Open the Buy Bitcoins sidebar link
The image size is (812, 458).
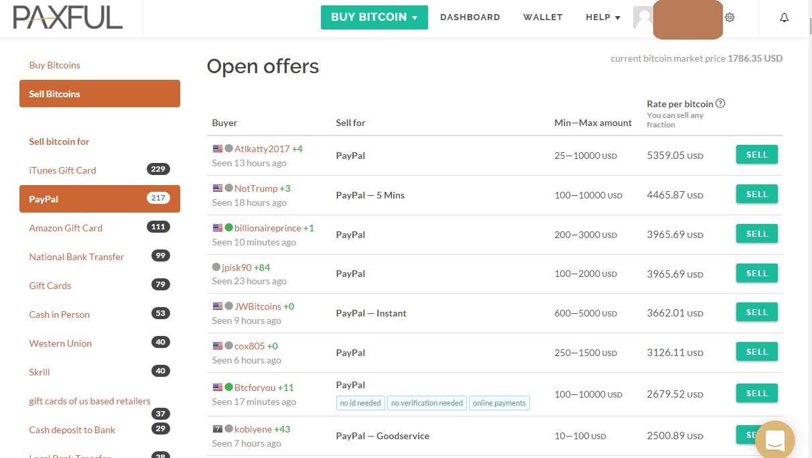click(x=55, y=65)
